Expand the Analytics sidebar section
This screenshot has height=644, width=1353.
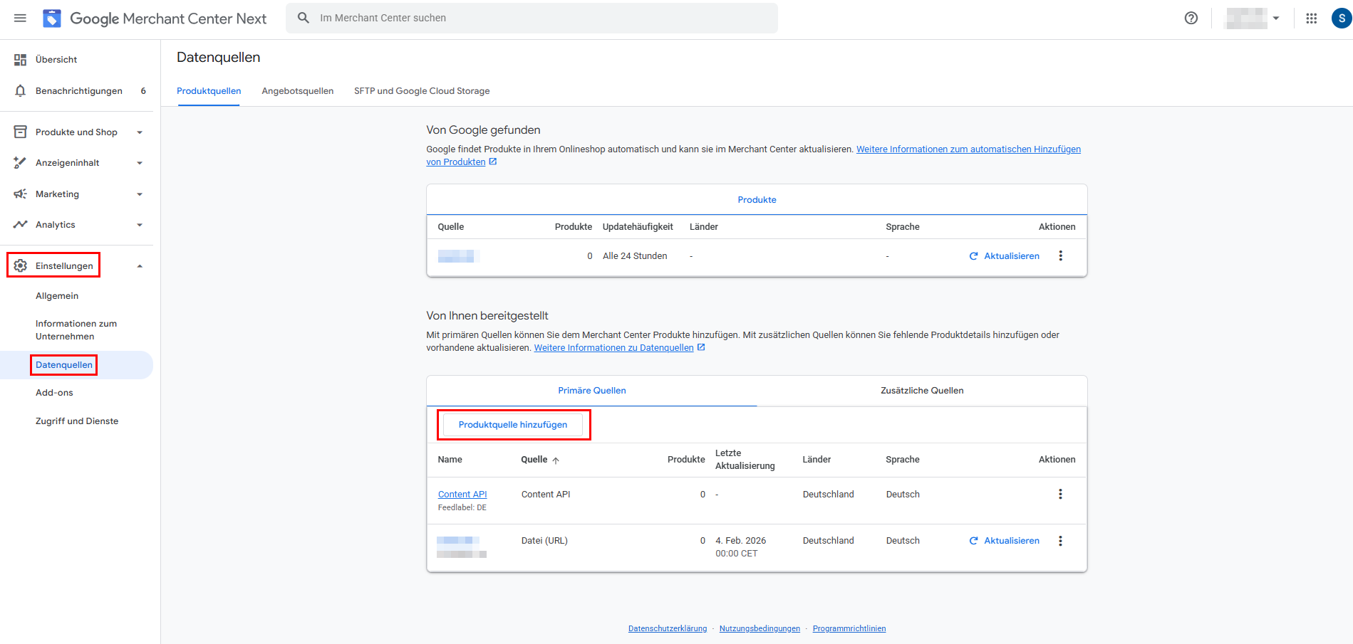140,225
